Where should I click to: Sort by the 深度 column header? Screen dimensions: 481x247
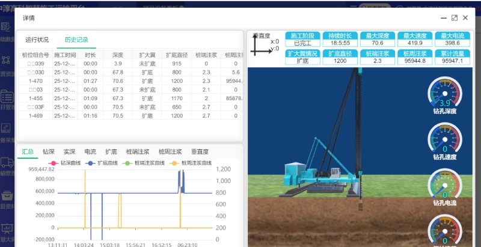tap(118, 55)
